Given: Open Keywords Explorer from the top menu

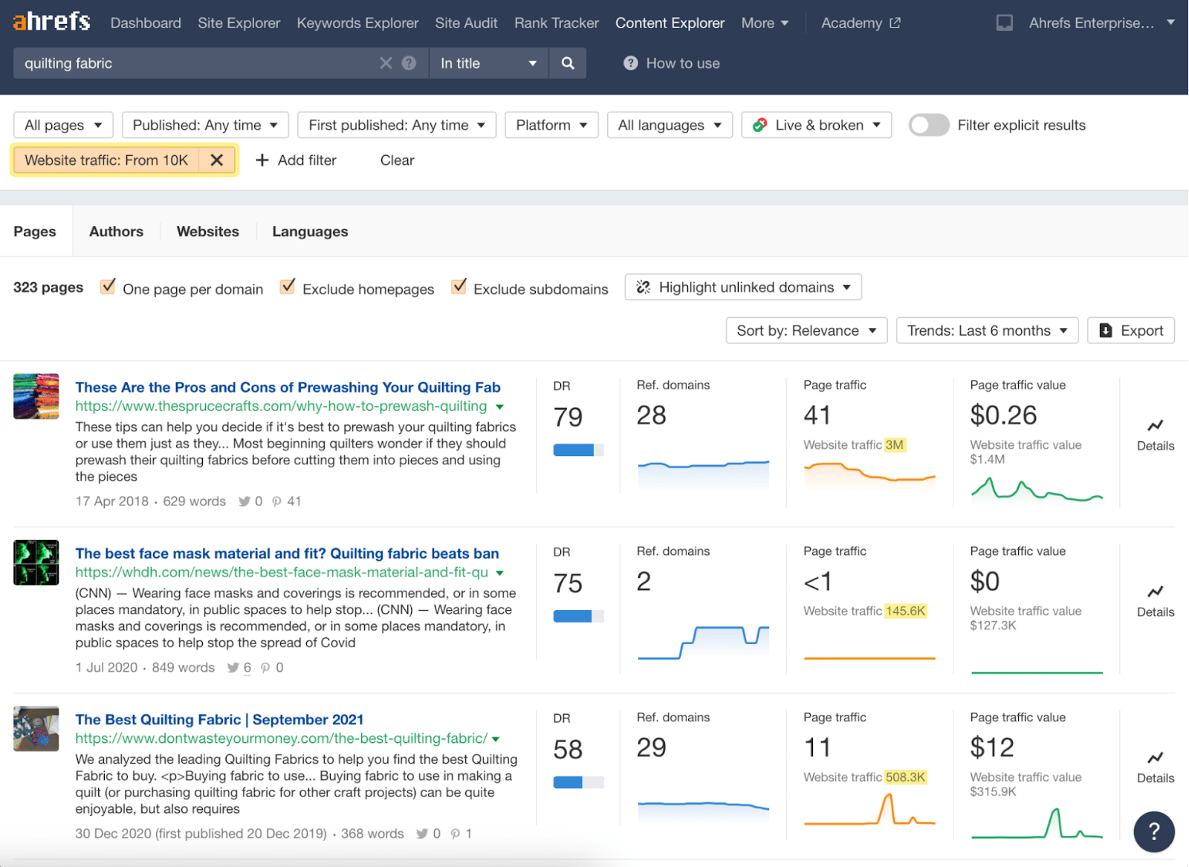Looking at the screenshot, I should point(357,22).
